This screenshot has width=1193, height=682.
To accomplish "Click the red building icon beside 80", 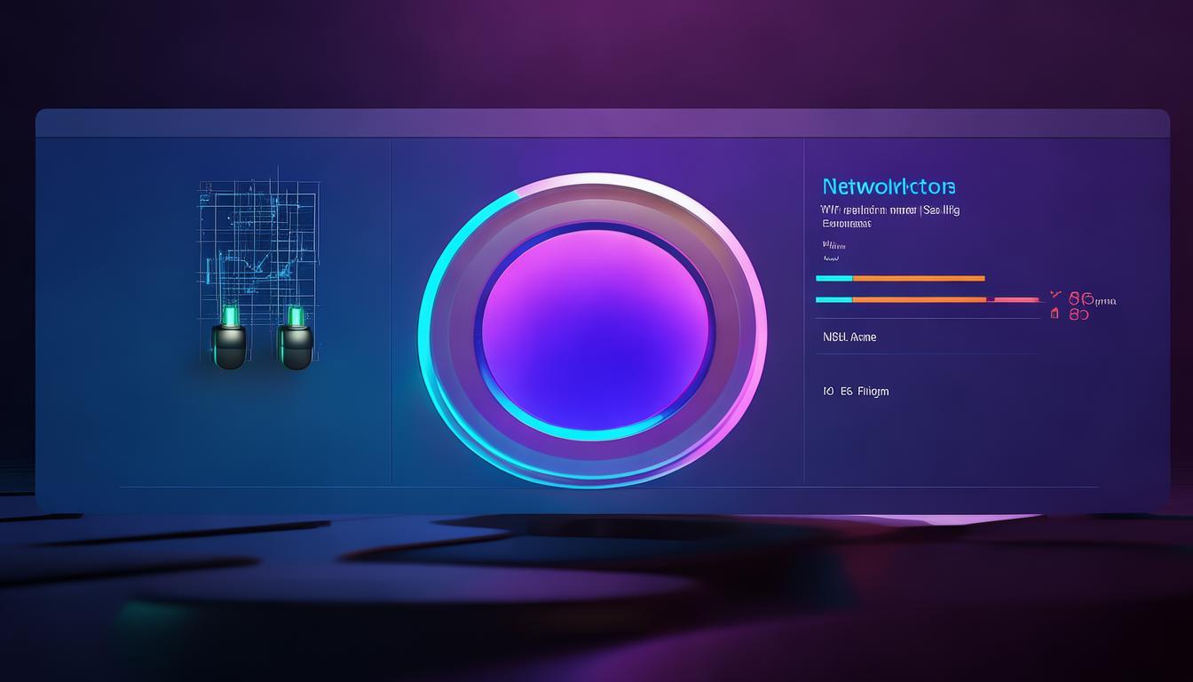I will click(1055, 313).
